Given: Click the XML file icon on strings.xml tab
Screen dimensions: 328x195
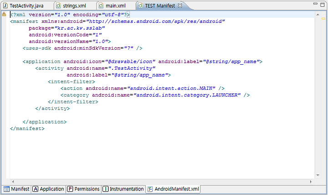Looking at the screenshot, I should [59, 5].
